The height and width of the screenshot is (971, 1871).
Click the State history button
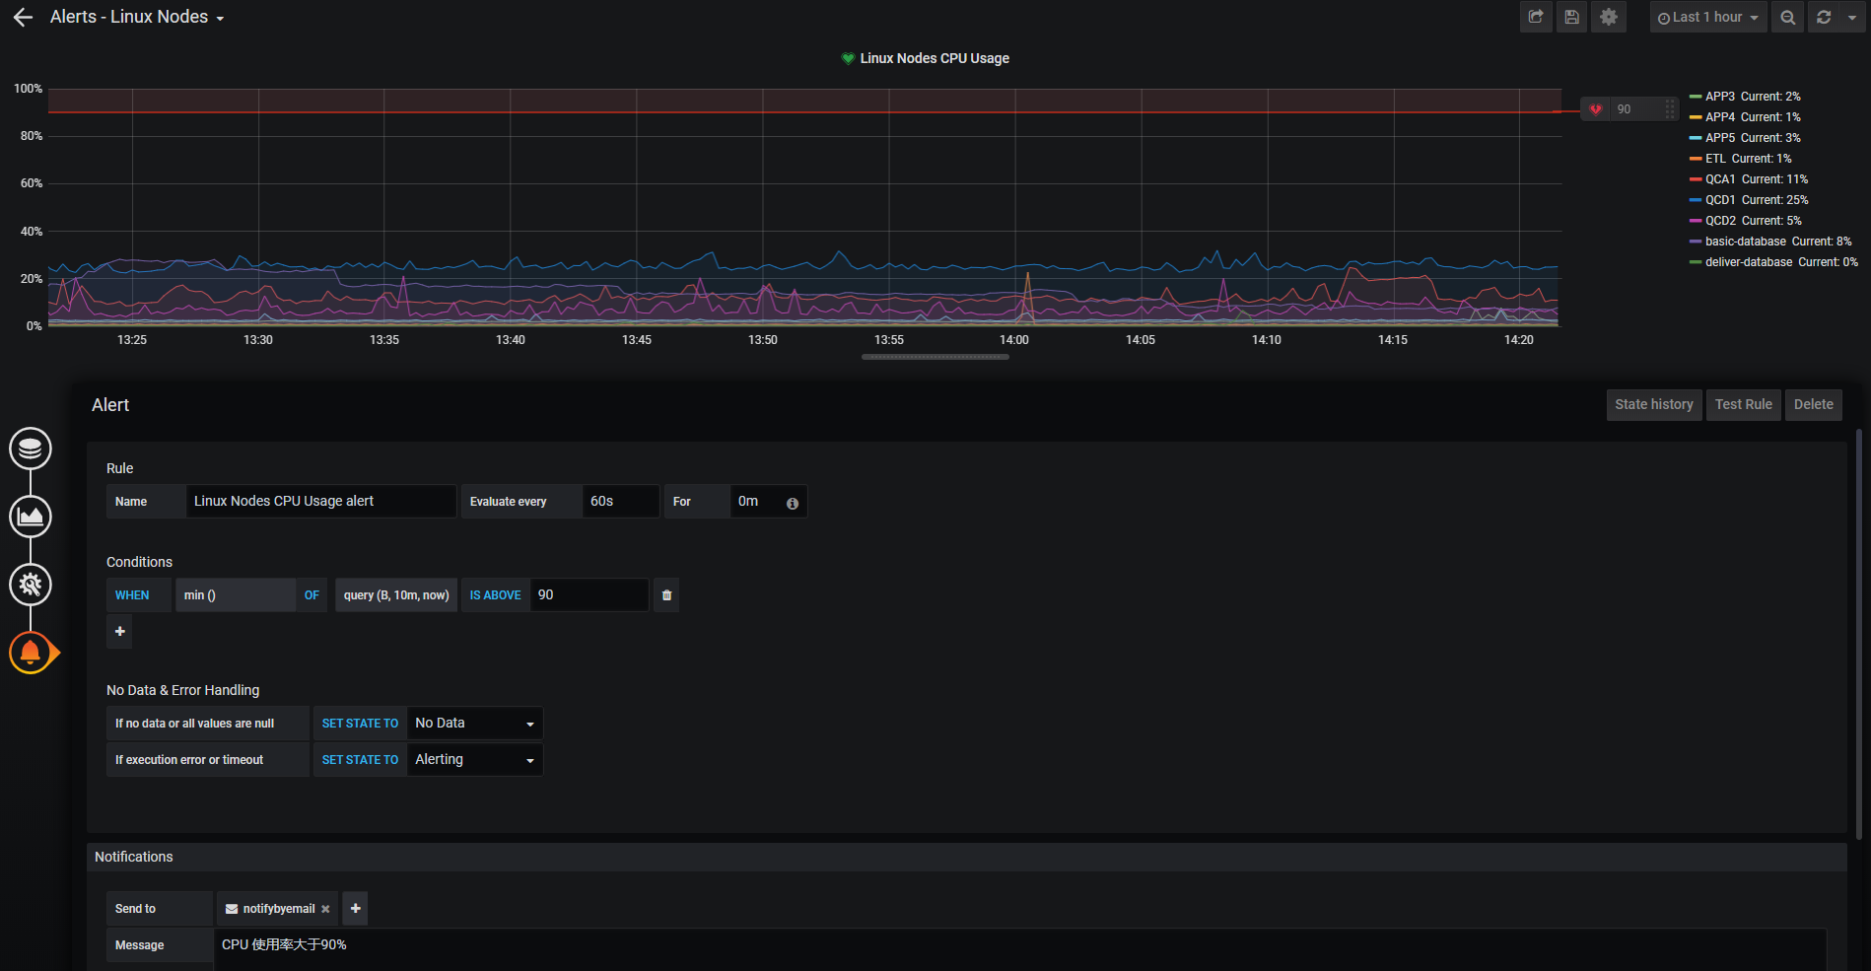click(x=1654, y=405)
